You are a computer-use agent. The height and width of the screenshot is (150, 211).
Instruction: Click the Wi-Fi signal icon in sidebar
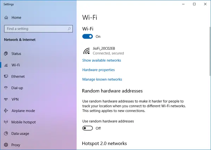6,65
